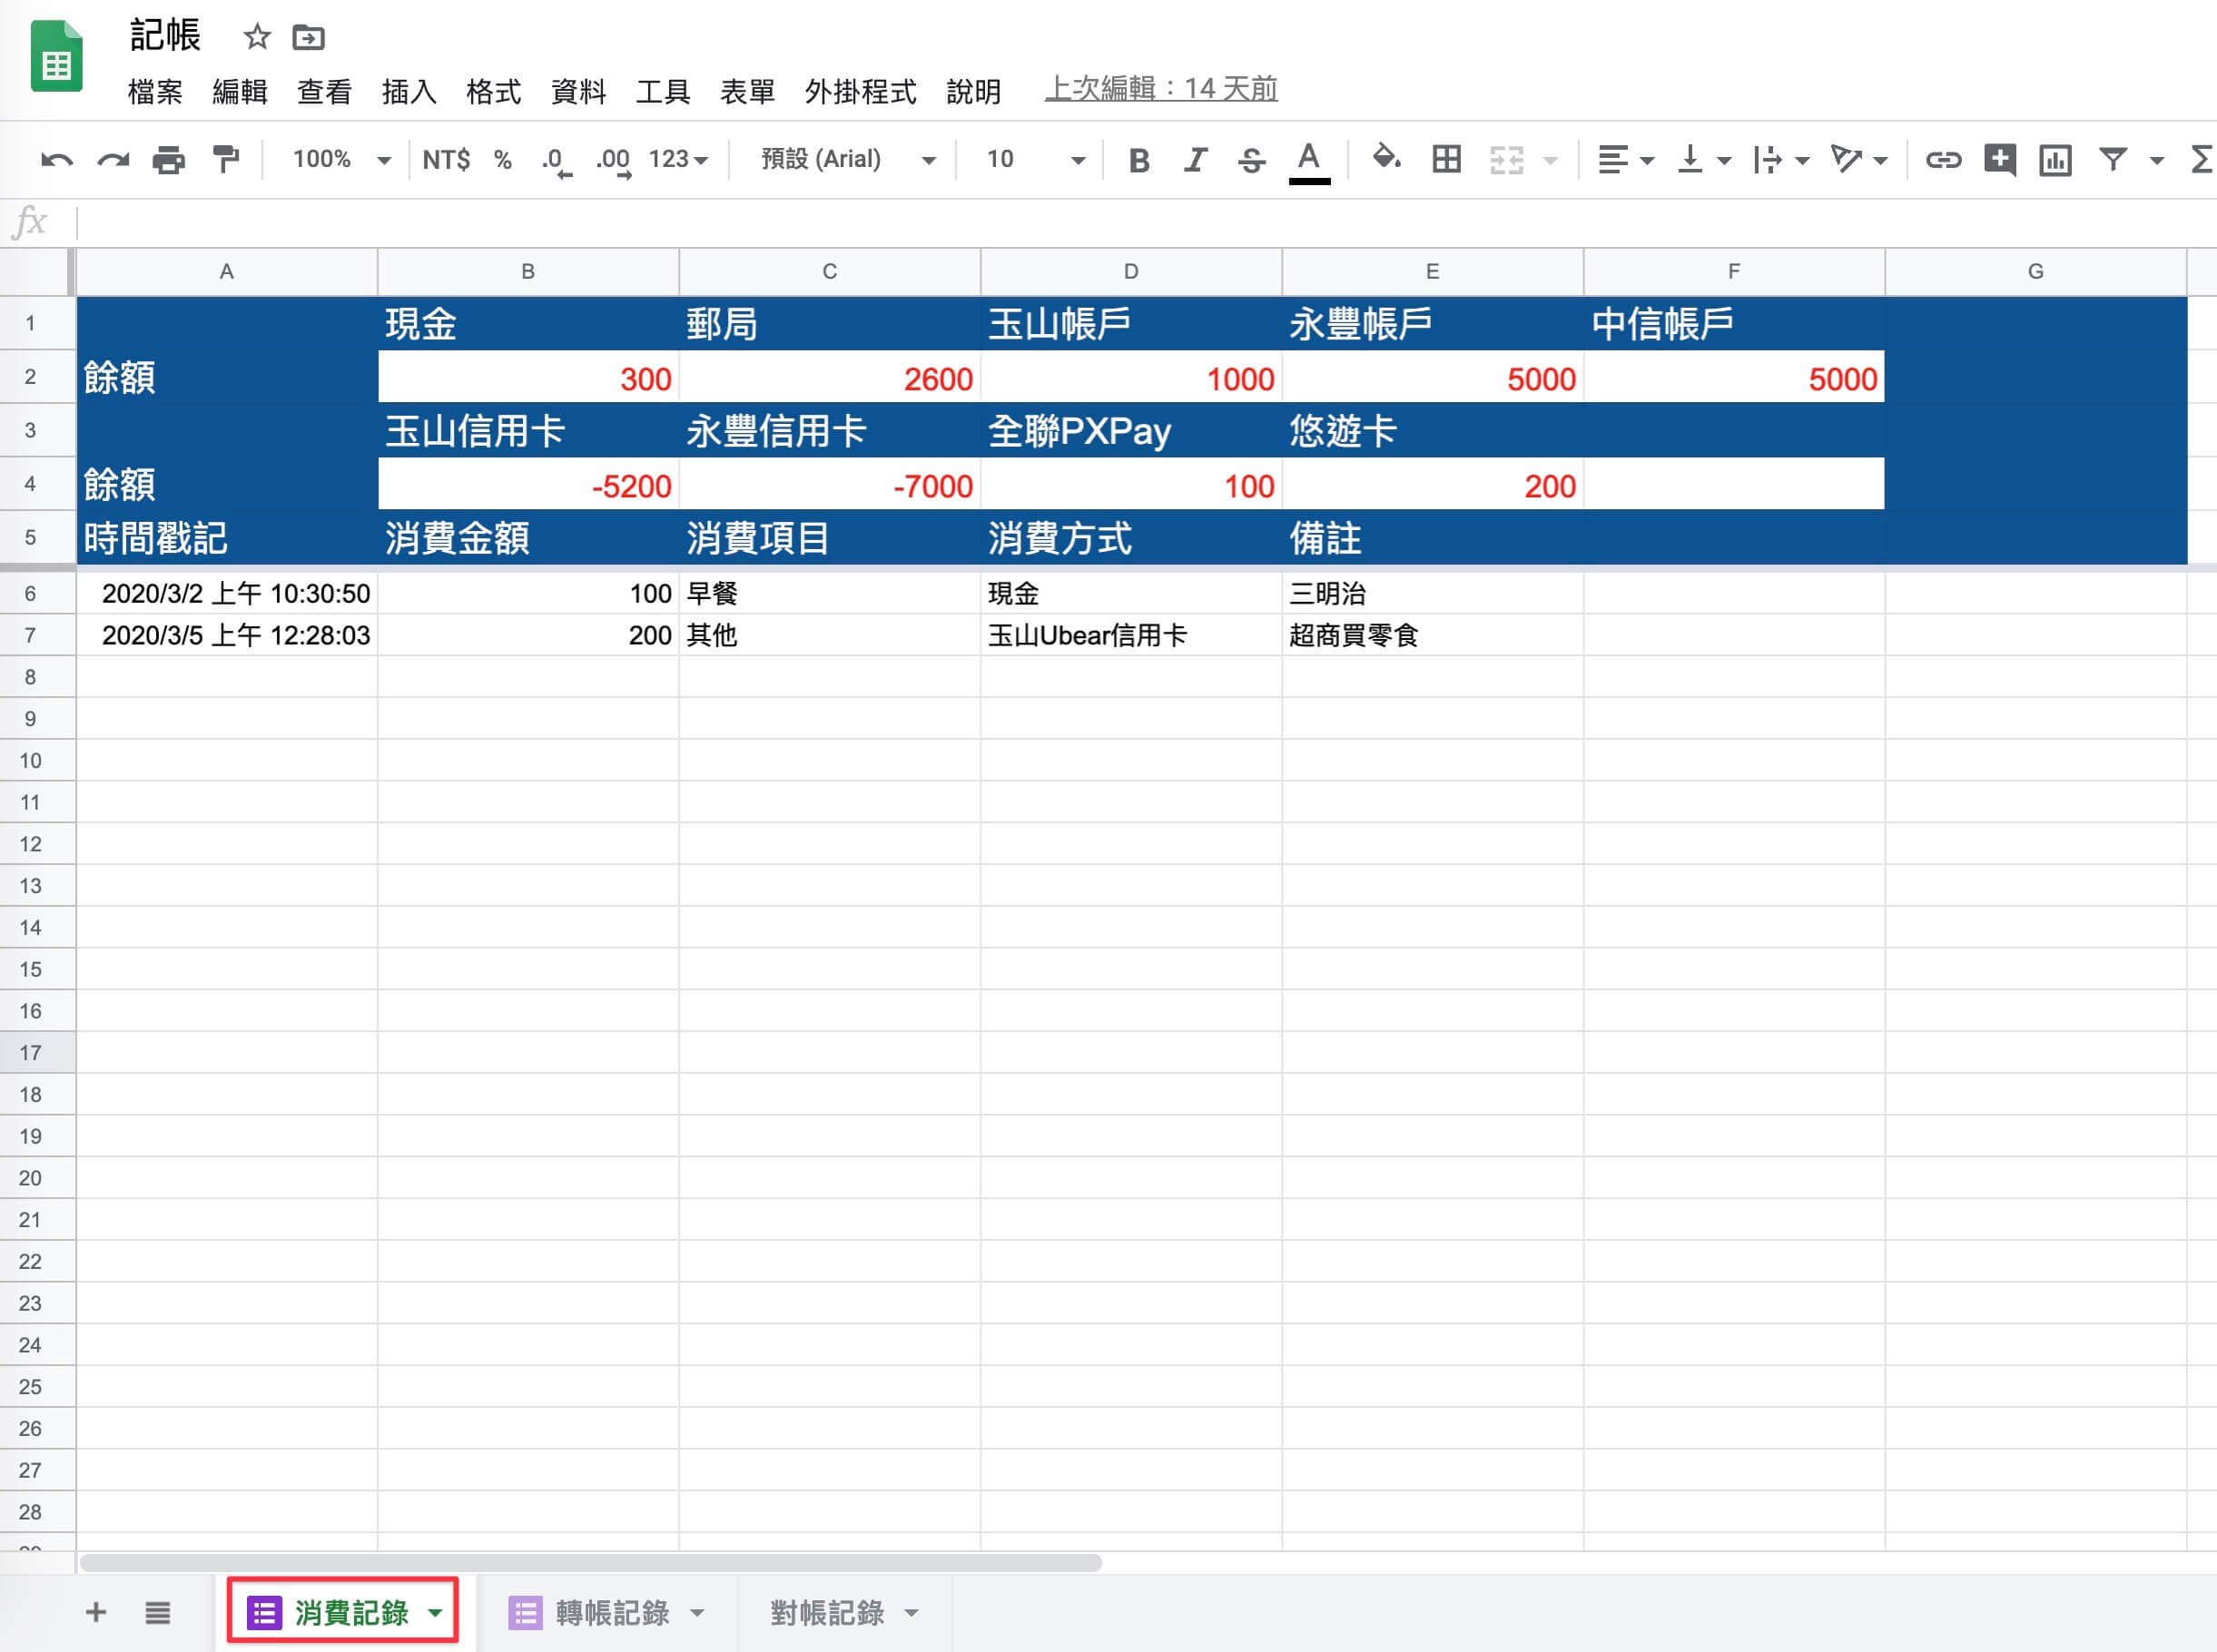Screen dimensions: 2217x1652
Task: Toggle italic formatting
Action: pyautogui.click(x=1195, y=160)
